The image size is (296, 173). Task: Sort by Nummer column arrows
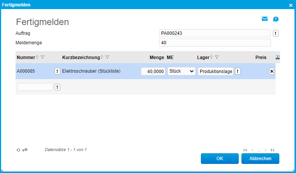[x=38, y=57]
